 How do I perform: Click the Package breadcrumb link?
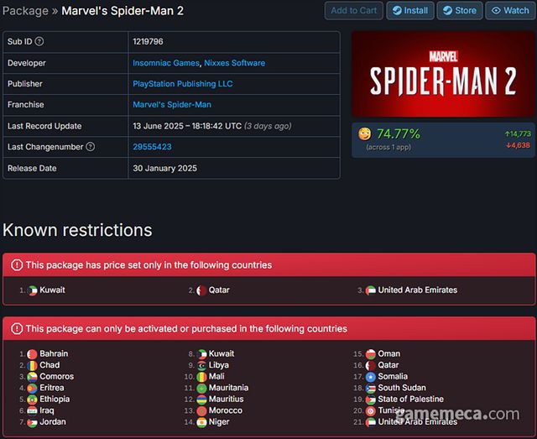(25, 11)
